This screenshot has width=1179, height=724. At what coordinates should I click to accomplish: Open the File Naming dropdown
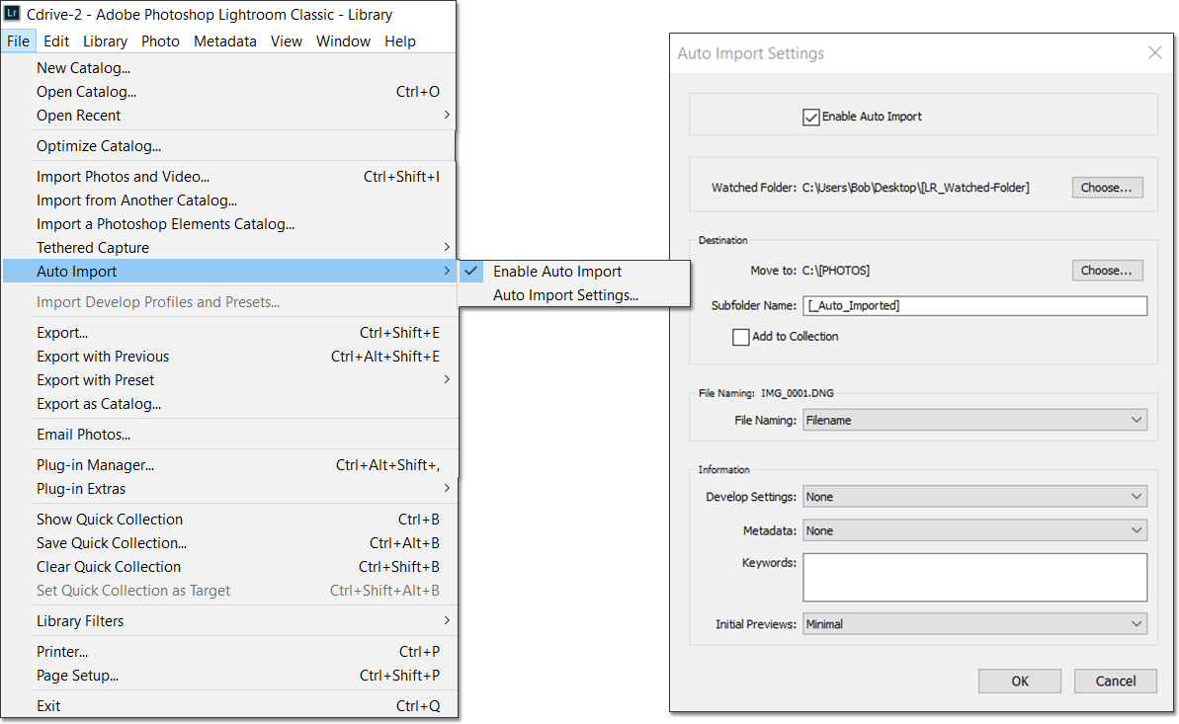(x=974, y=420)
